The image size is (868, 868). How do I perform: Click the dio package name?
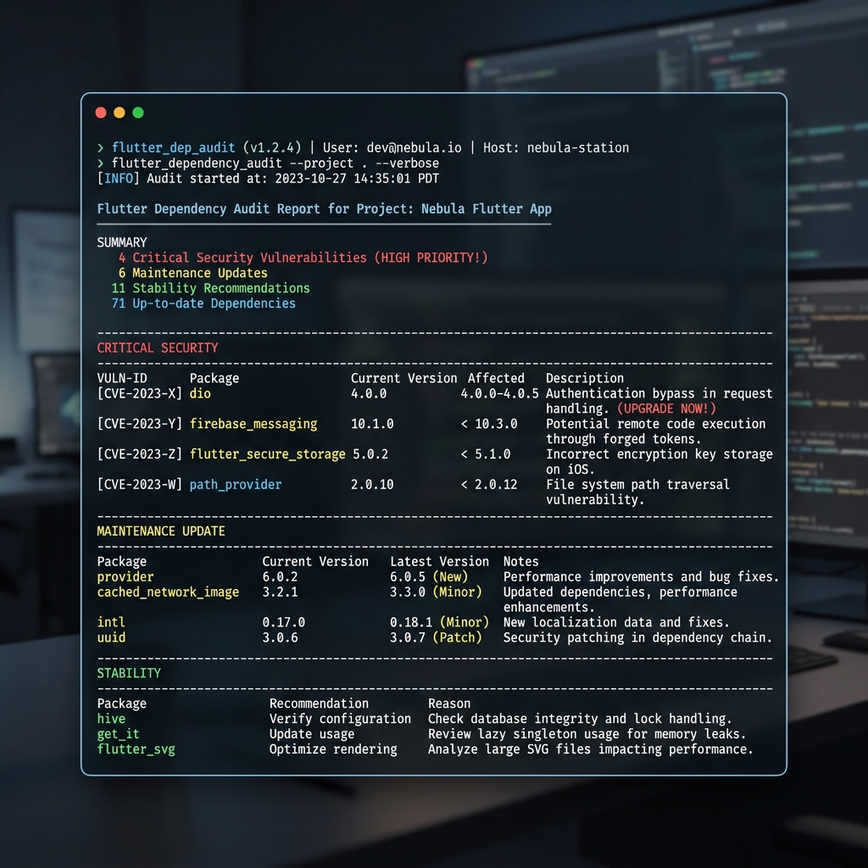point(200,393)
